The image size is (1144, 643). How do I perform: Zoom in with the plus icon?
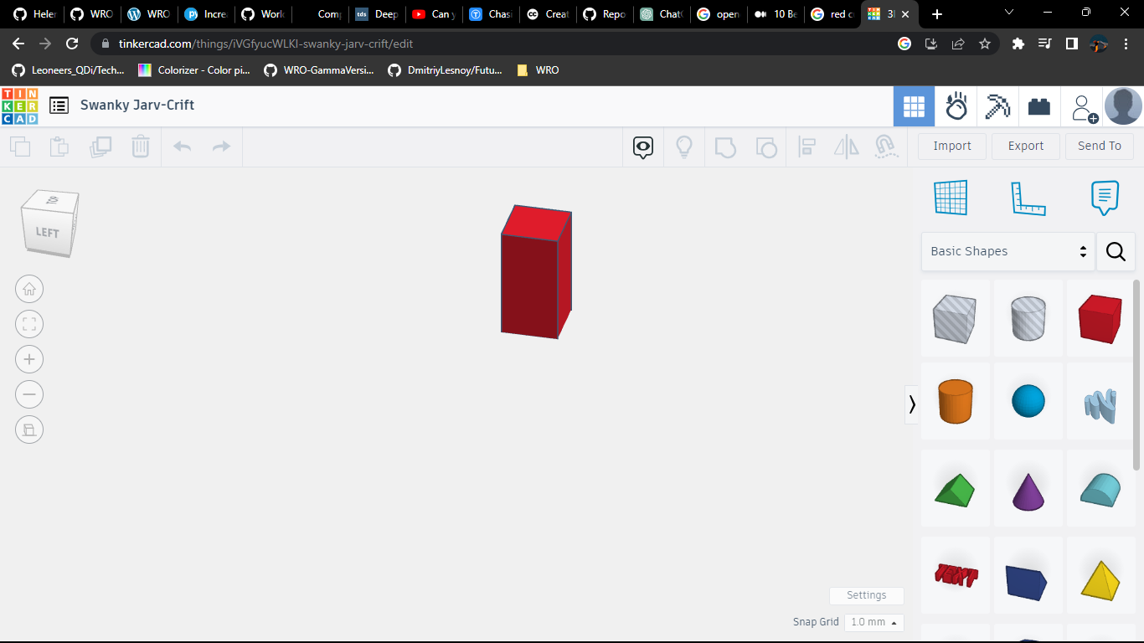click(x=29, y=359)
